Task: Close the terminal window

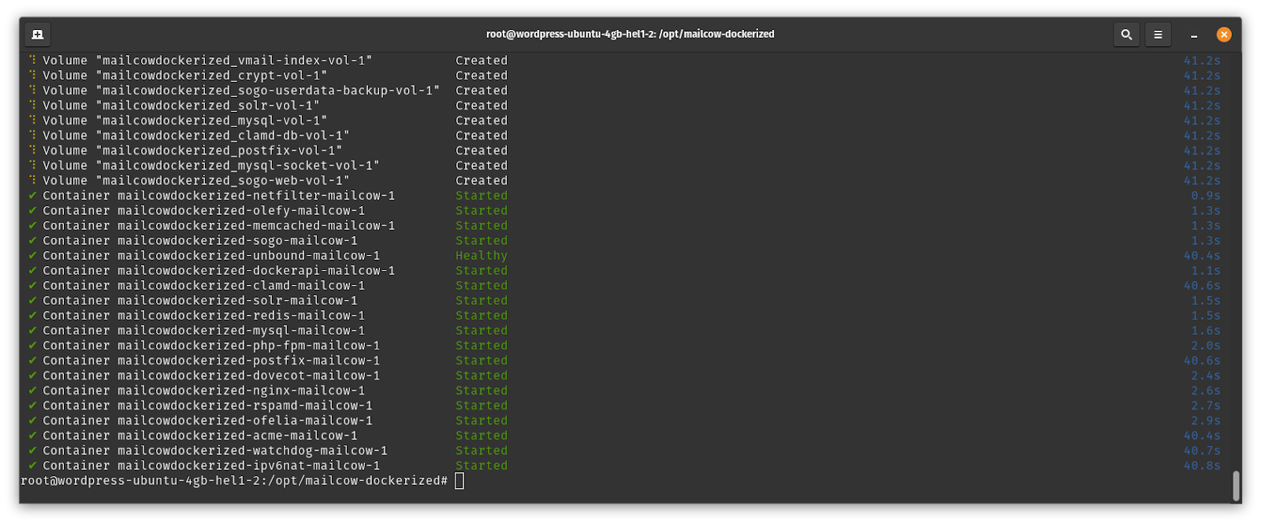Action: pos(1223,35)
